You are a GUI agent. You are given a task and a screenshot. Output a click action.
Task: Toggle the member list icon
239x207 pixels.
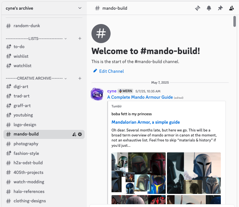[231, 8]
